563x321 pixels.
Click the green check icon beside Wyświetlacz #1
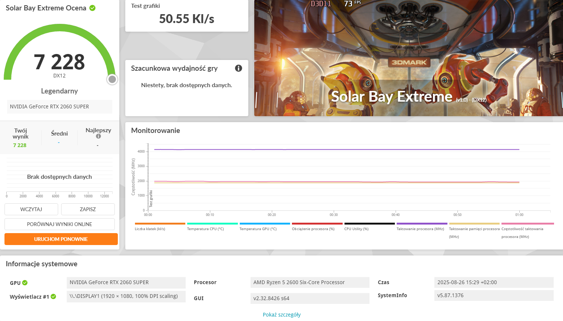pyautogui.click(x=53, y=296)
